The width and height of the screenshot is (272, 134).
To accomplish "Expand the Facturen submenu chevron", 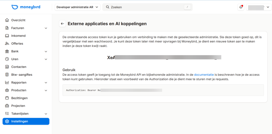I will pos(46,28).
